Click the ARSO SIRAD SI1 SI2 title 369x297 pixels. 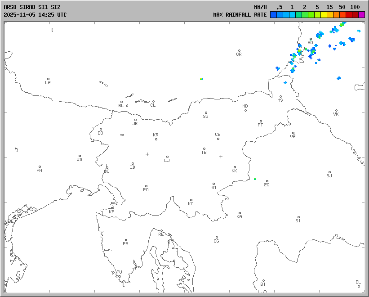pos(31,7)
